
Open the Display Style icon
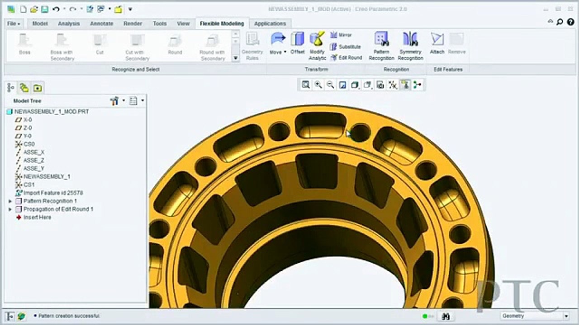(x=356, y=84)
